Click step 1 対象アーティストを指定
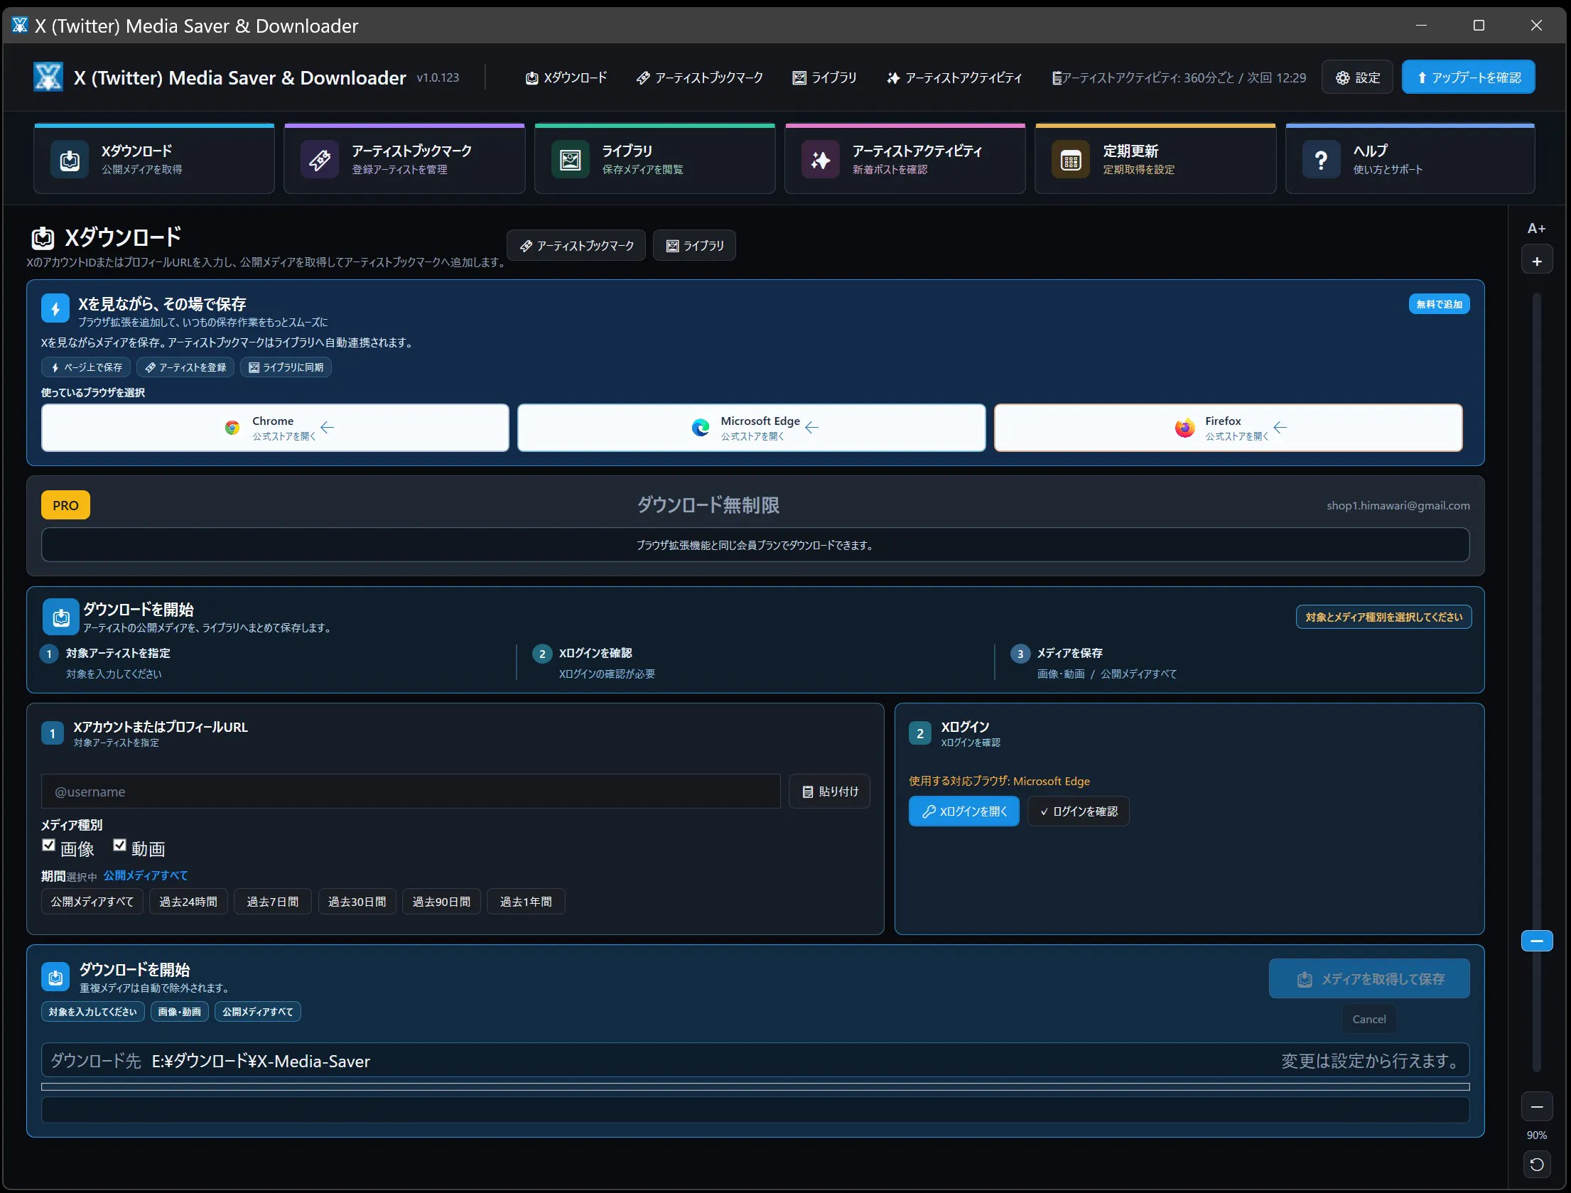 coord(105,663)
